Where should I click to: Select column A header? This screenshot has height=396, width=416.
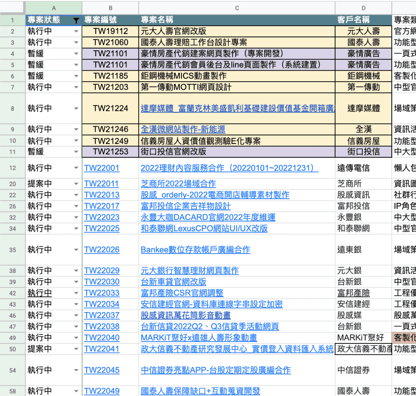coord(54,8)
